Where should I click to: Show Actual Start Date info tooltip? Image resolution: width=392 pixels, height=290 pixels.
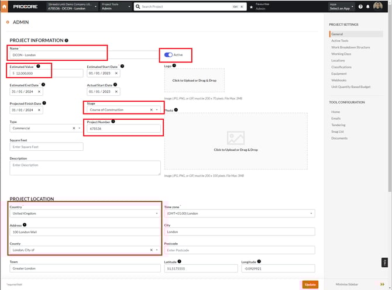(x=115, y=85)
